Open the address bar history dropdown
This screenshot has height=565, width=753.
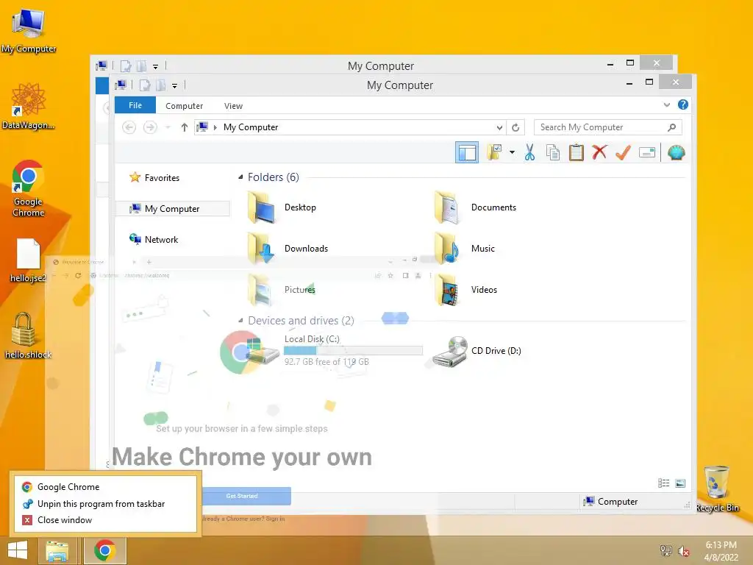[x=499, y=127]
